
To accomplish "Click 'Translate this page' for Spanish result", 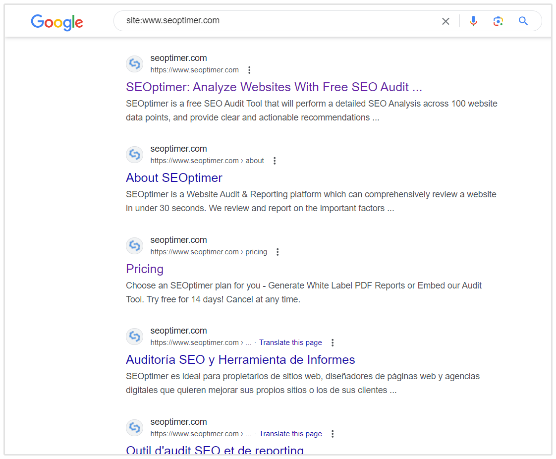I will point(290,343).
